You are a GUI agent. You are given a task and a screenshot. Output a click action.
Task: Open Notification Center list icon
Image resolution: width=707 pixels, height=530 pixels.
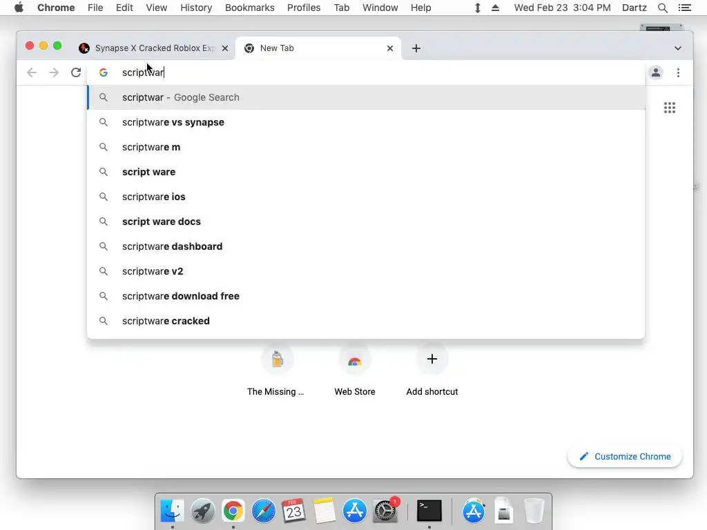pos(684,8)
